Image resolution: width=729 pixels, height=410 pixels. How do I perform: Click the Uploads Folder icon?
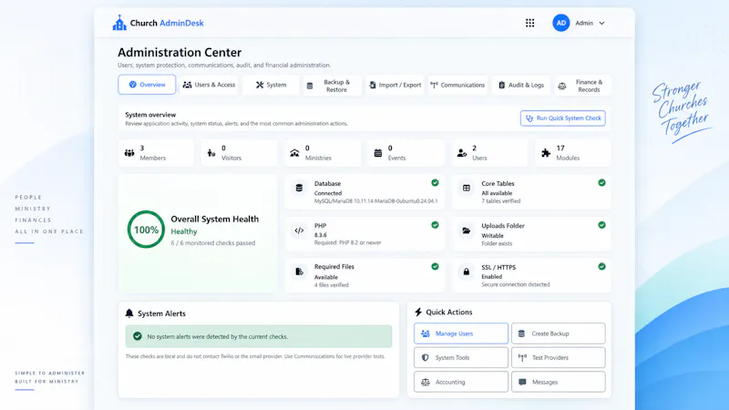coord(467,231)
